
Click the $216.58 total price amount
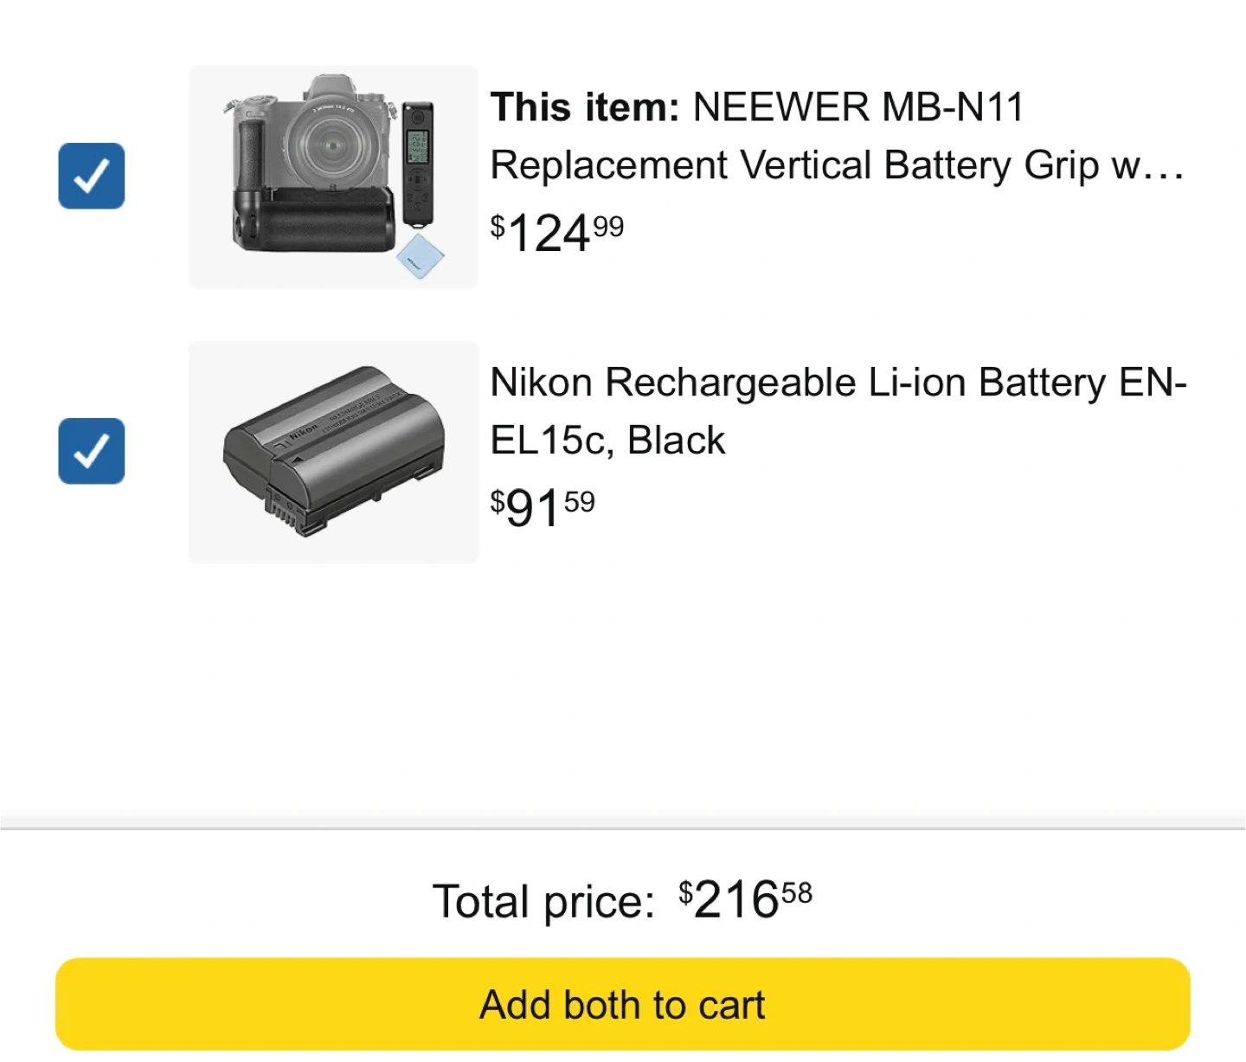click(745, 899)
